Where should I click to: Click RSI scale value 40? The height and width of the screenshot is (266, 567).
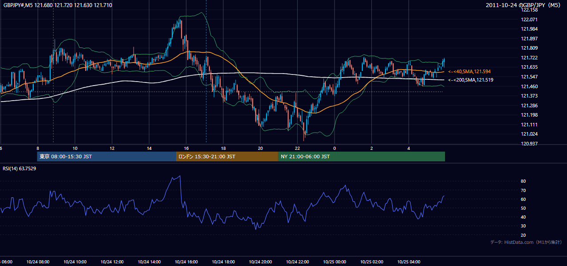pyautogui.click(x=523, y=217)
